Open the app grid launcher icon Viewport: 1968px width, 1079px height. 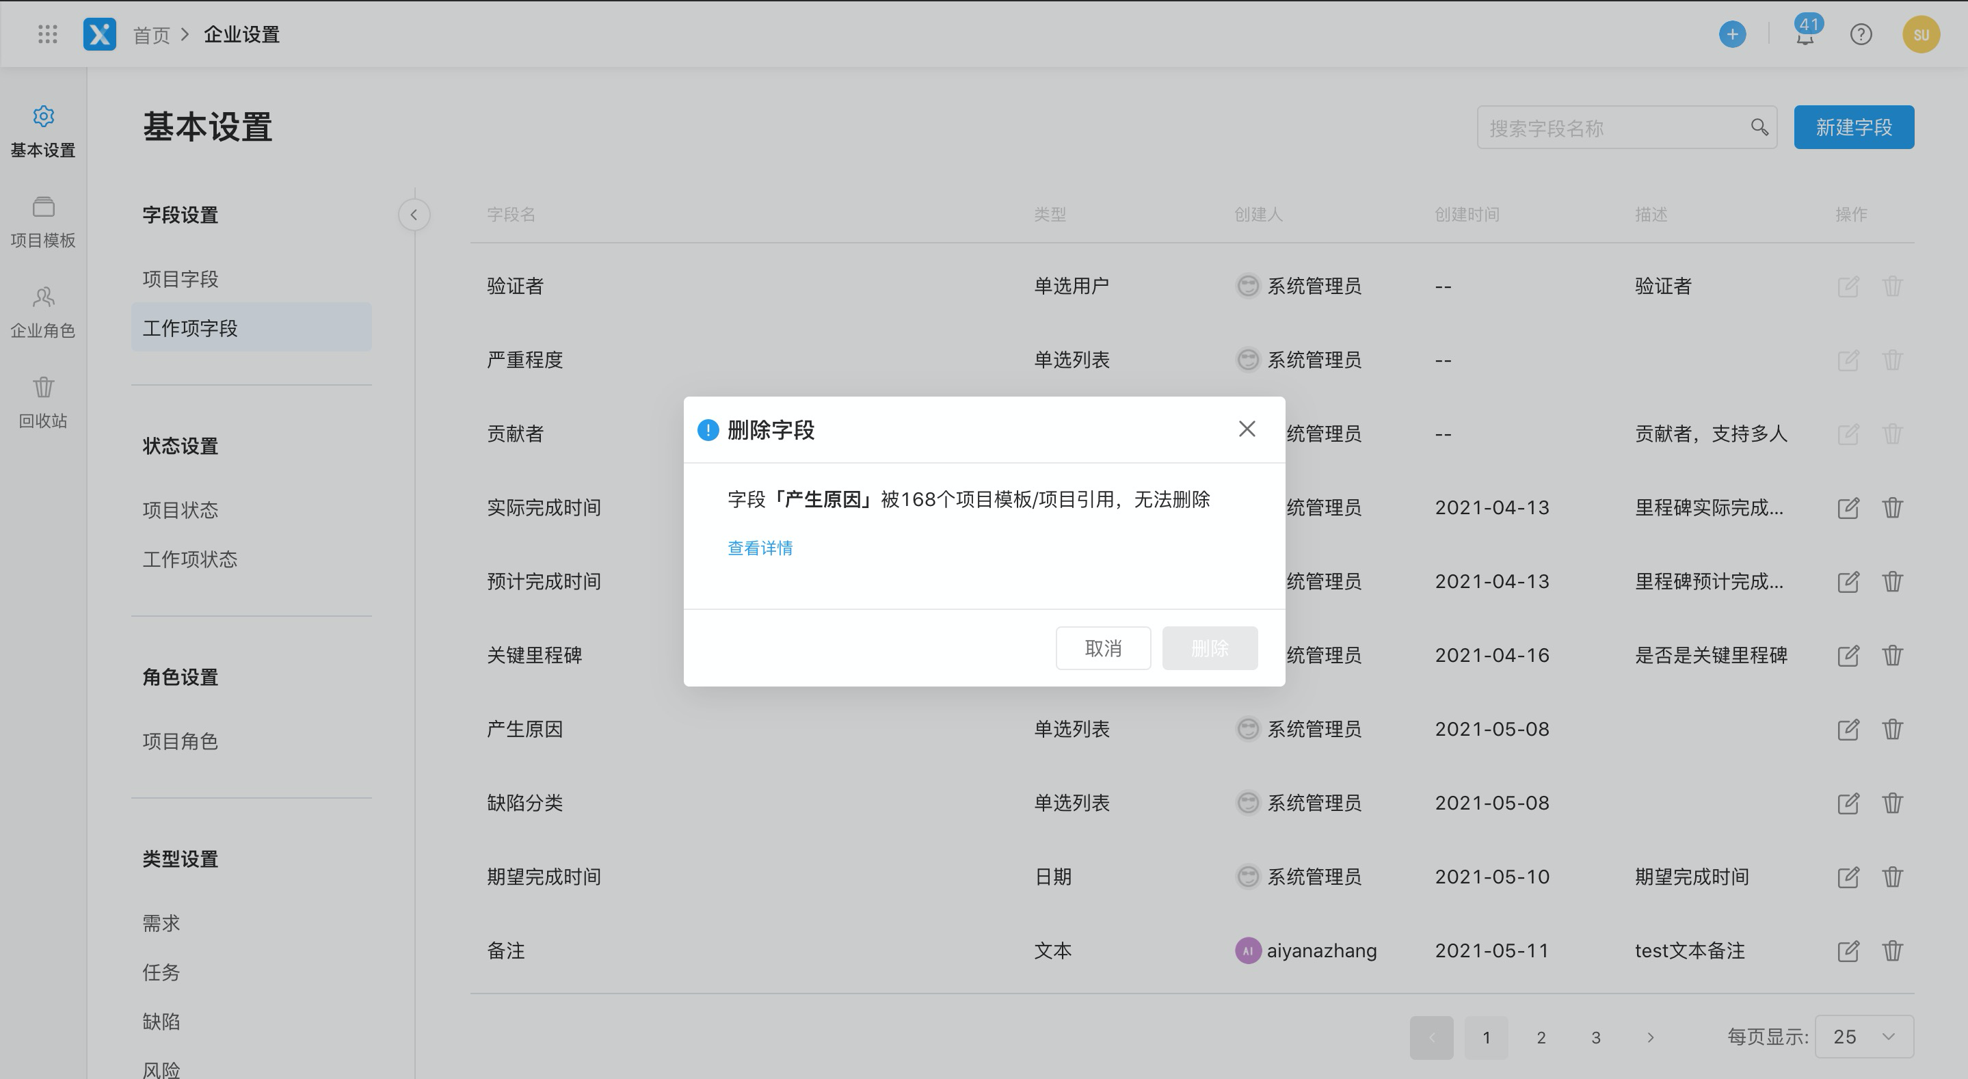pos(47,34)
